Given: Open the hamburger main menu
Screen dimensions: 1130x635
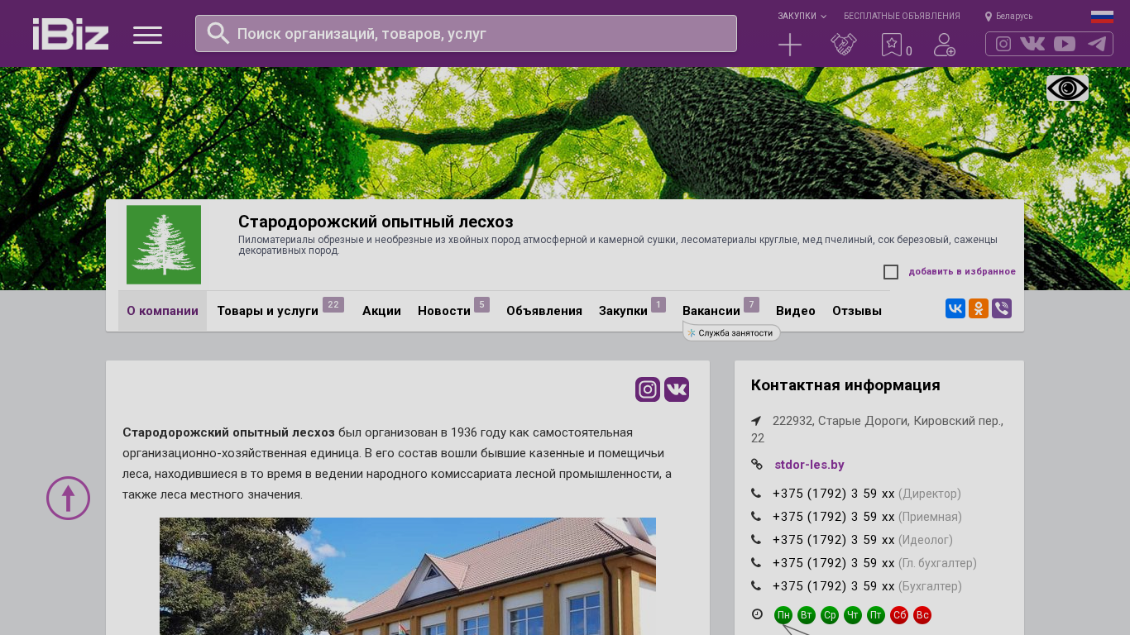Looking at the screenshot, I should (147, 35).
